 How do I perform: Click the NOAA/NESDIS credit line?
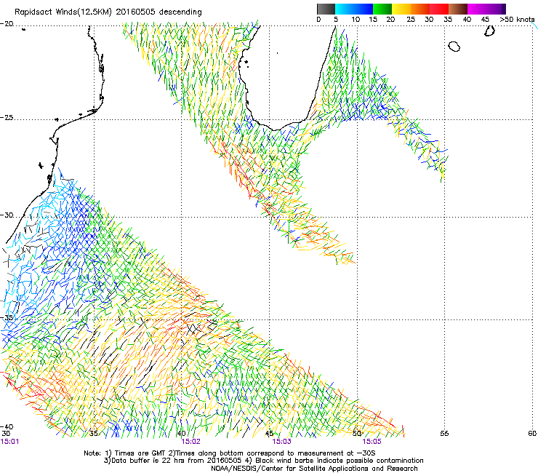[314, 469]
